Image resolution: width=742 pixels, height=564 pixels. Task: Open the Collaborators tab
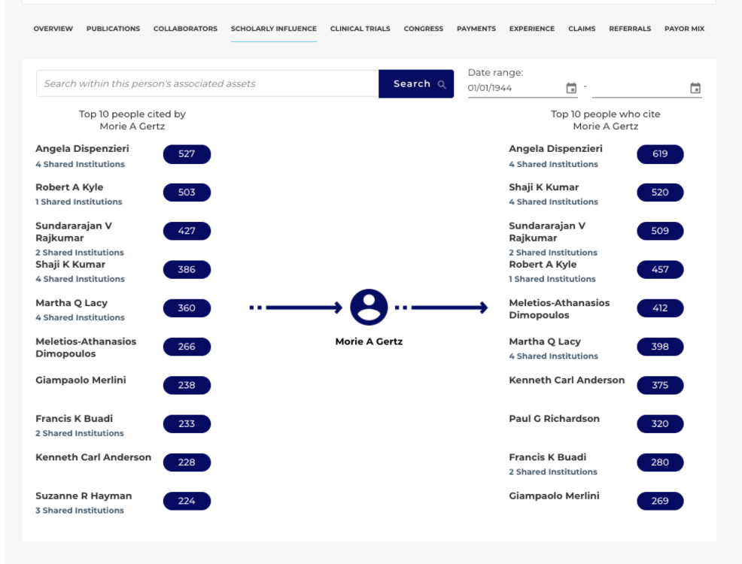point(185,29)
